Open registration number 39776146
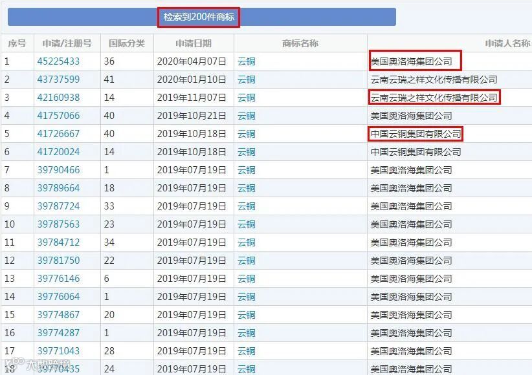This screenshot has height=375, width=532. pyautogui.click(x=58, y=279)
